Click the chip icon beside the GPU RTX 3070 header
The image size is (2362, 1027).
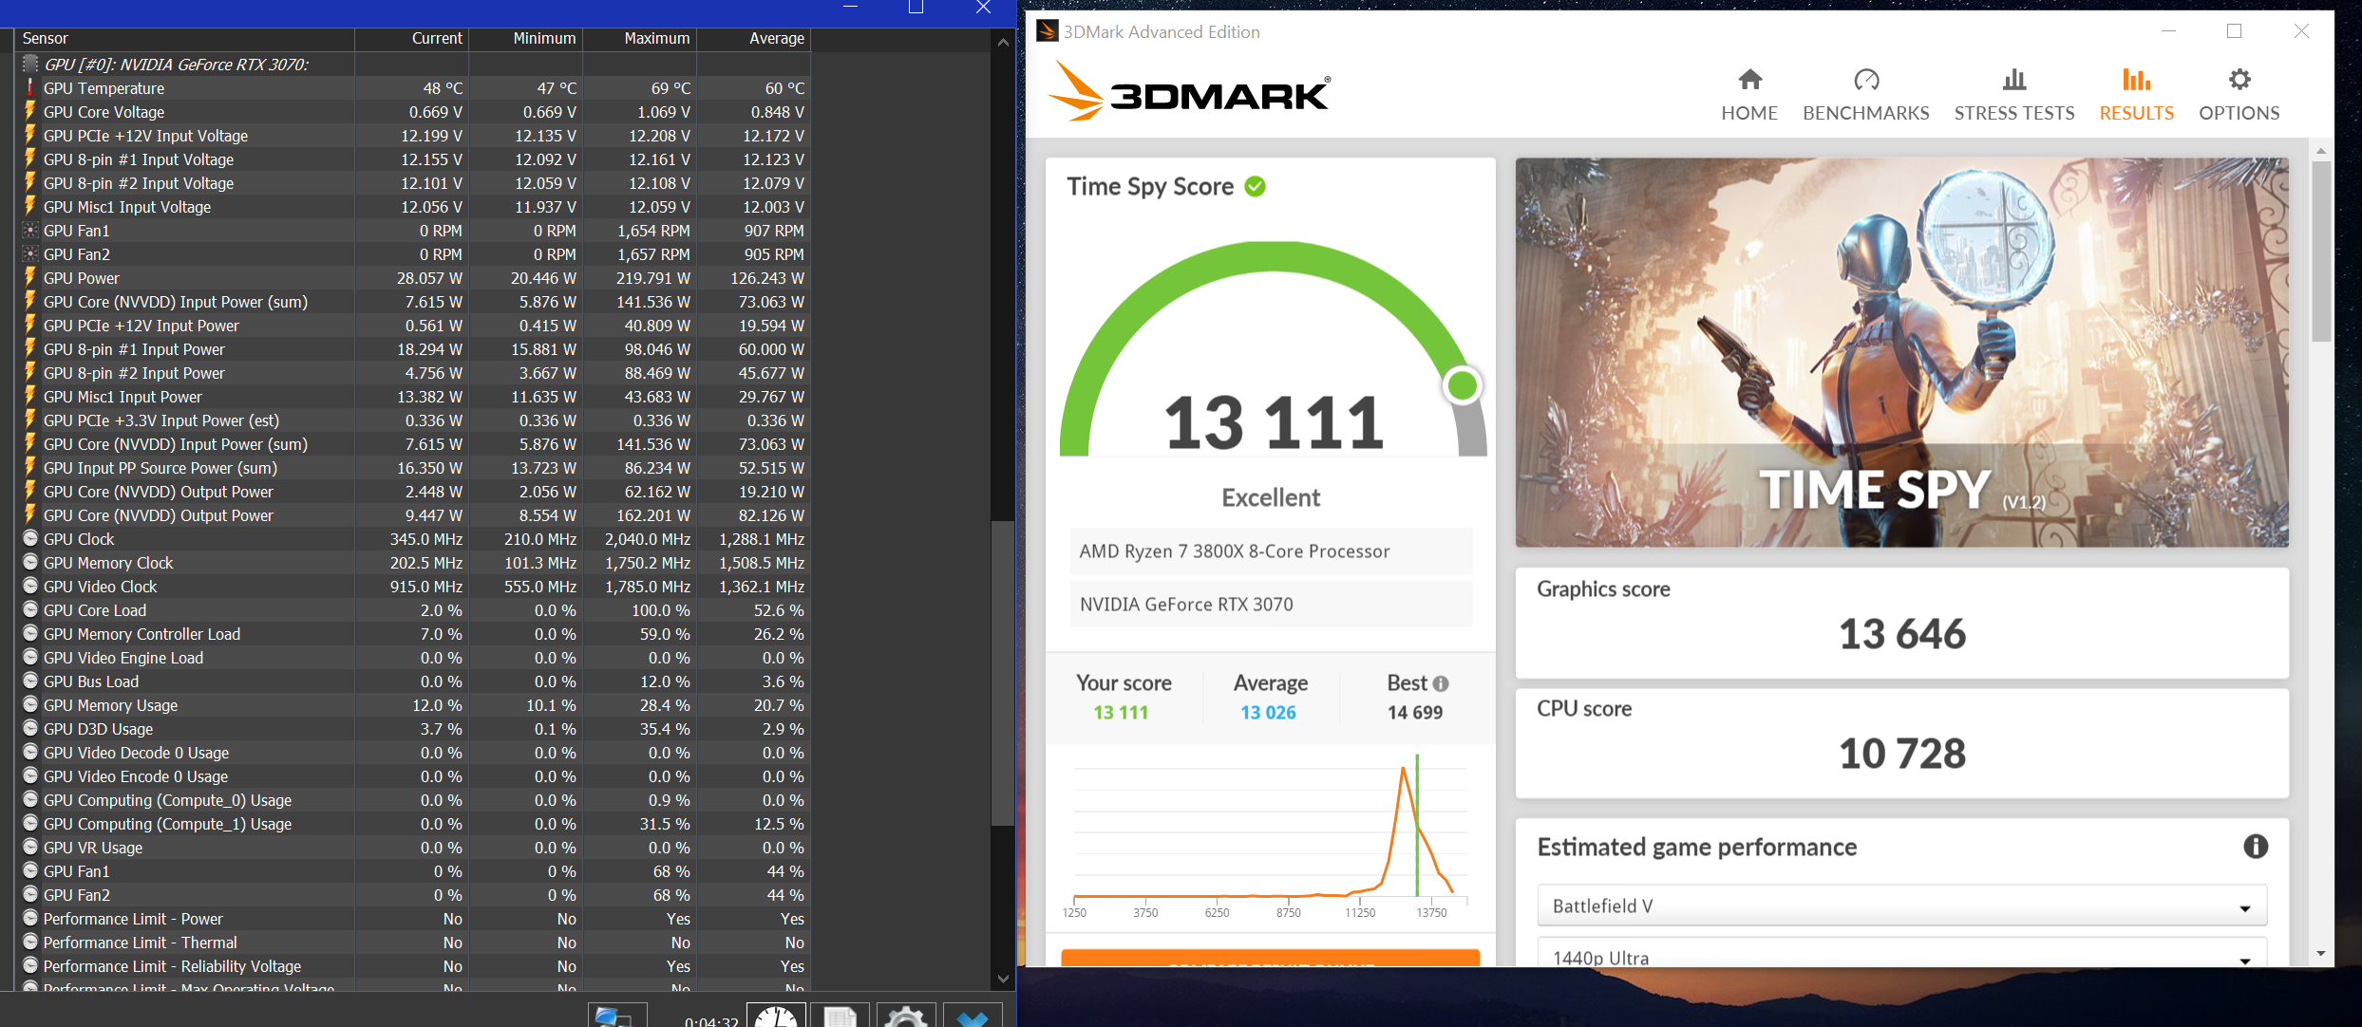30,64
